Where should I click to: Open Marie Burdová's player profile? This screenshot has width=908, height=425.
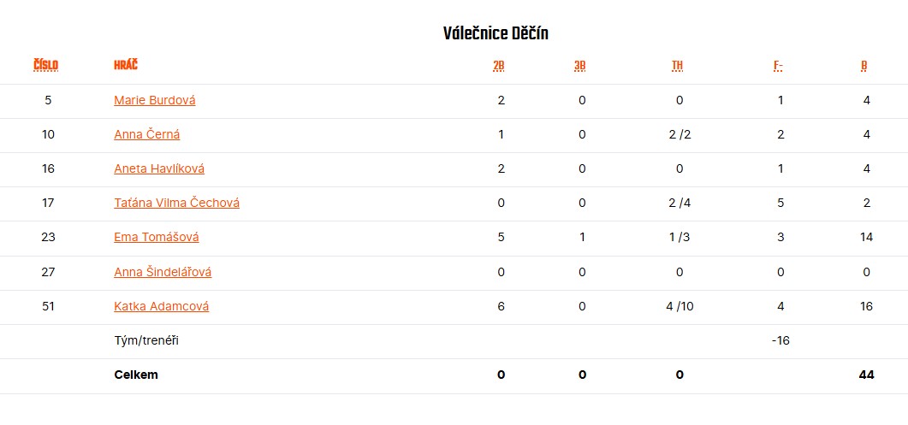pos(155,100)
